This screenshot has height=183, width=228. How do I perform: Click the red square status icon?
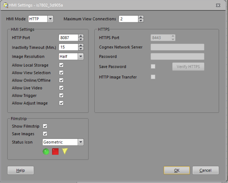tap(55, 152)
